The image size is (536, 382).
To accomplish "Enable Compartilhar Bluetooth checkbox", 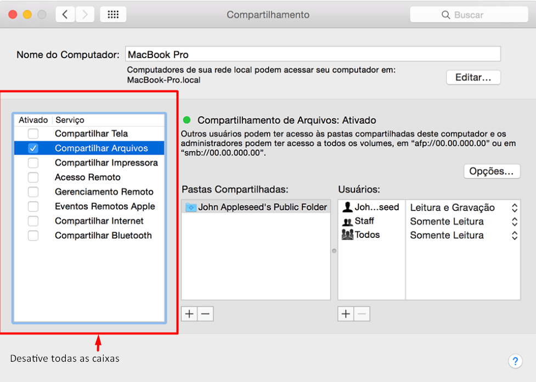I will pyautogui.click(x=33, y=236).
